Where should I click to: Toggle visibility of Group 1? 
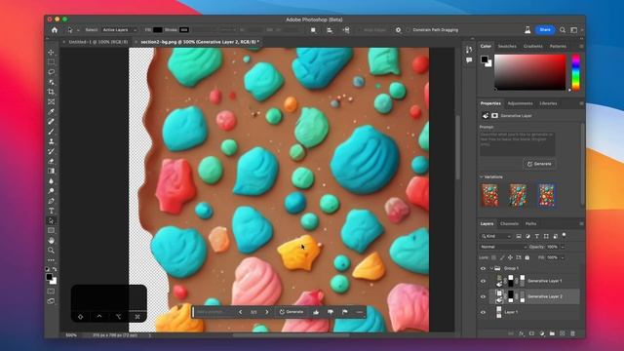(484, 269)
